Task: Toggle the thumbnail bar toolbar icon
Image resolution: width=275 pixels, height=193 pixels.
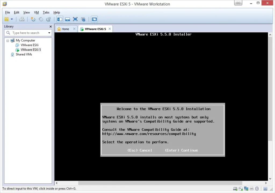Action: click(x=67, y=19)
